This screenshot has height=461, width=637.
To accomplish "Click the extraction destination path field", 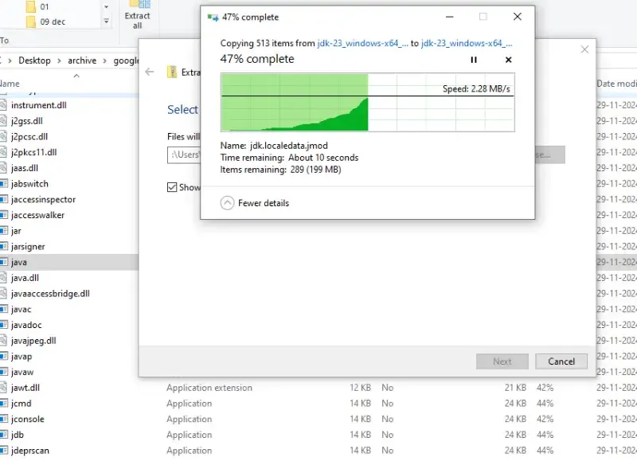I will point(184,154).
